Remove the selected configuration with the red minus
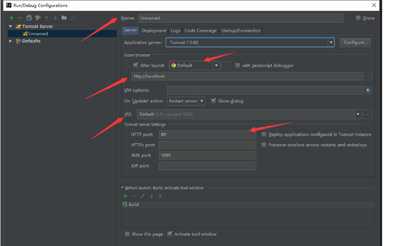This screenshot has width=395, height=246. click(x=21, y=18)
